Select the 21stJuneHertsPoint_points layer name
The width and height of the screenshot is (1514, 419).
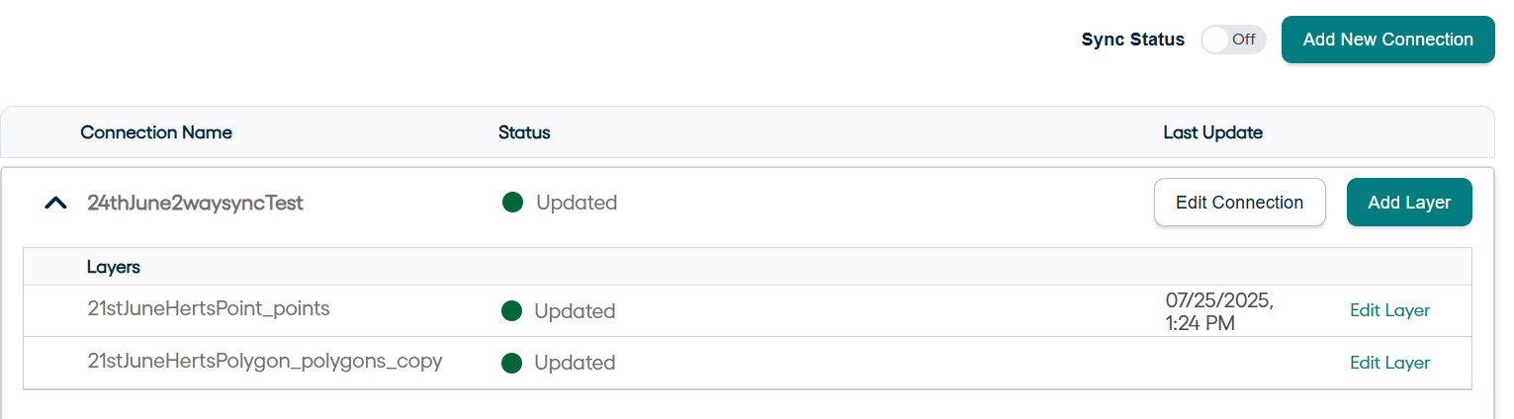(x=208, y=308)
